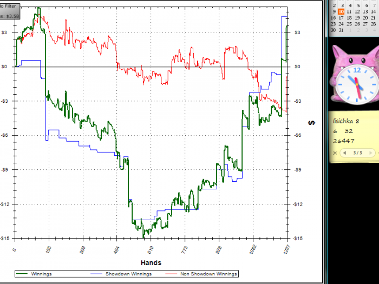379x284 pixels.
Task: Click the x-axis tick label 773
Action: pyautogui.click(x=184, y=249)
